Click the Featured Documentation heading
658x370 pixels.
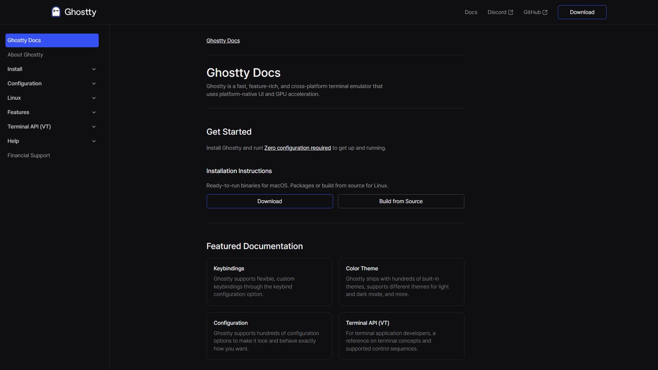click(x=255, y=246)
